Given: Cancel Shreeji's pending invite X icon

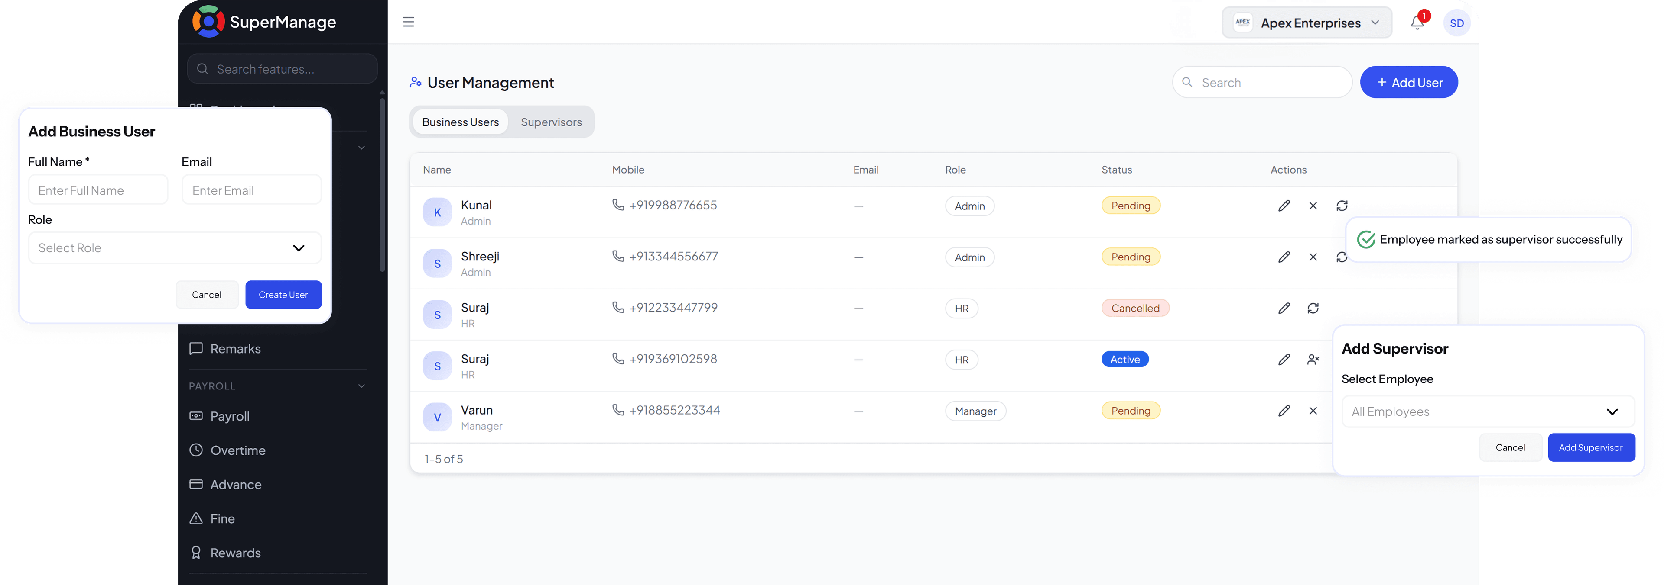Looking at the screenshot, I should coord(1313,257).
